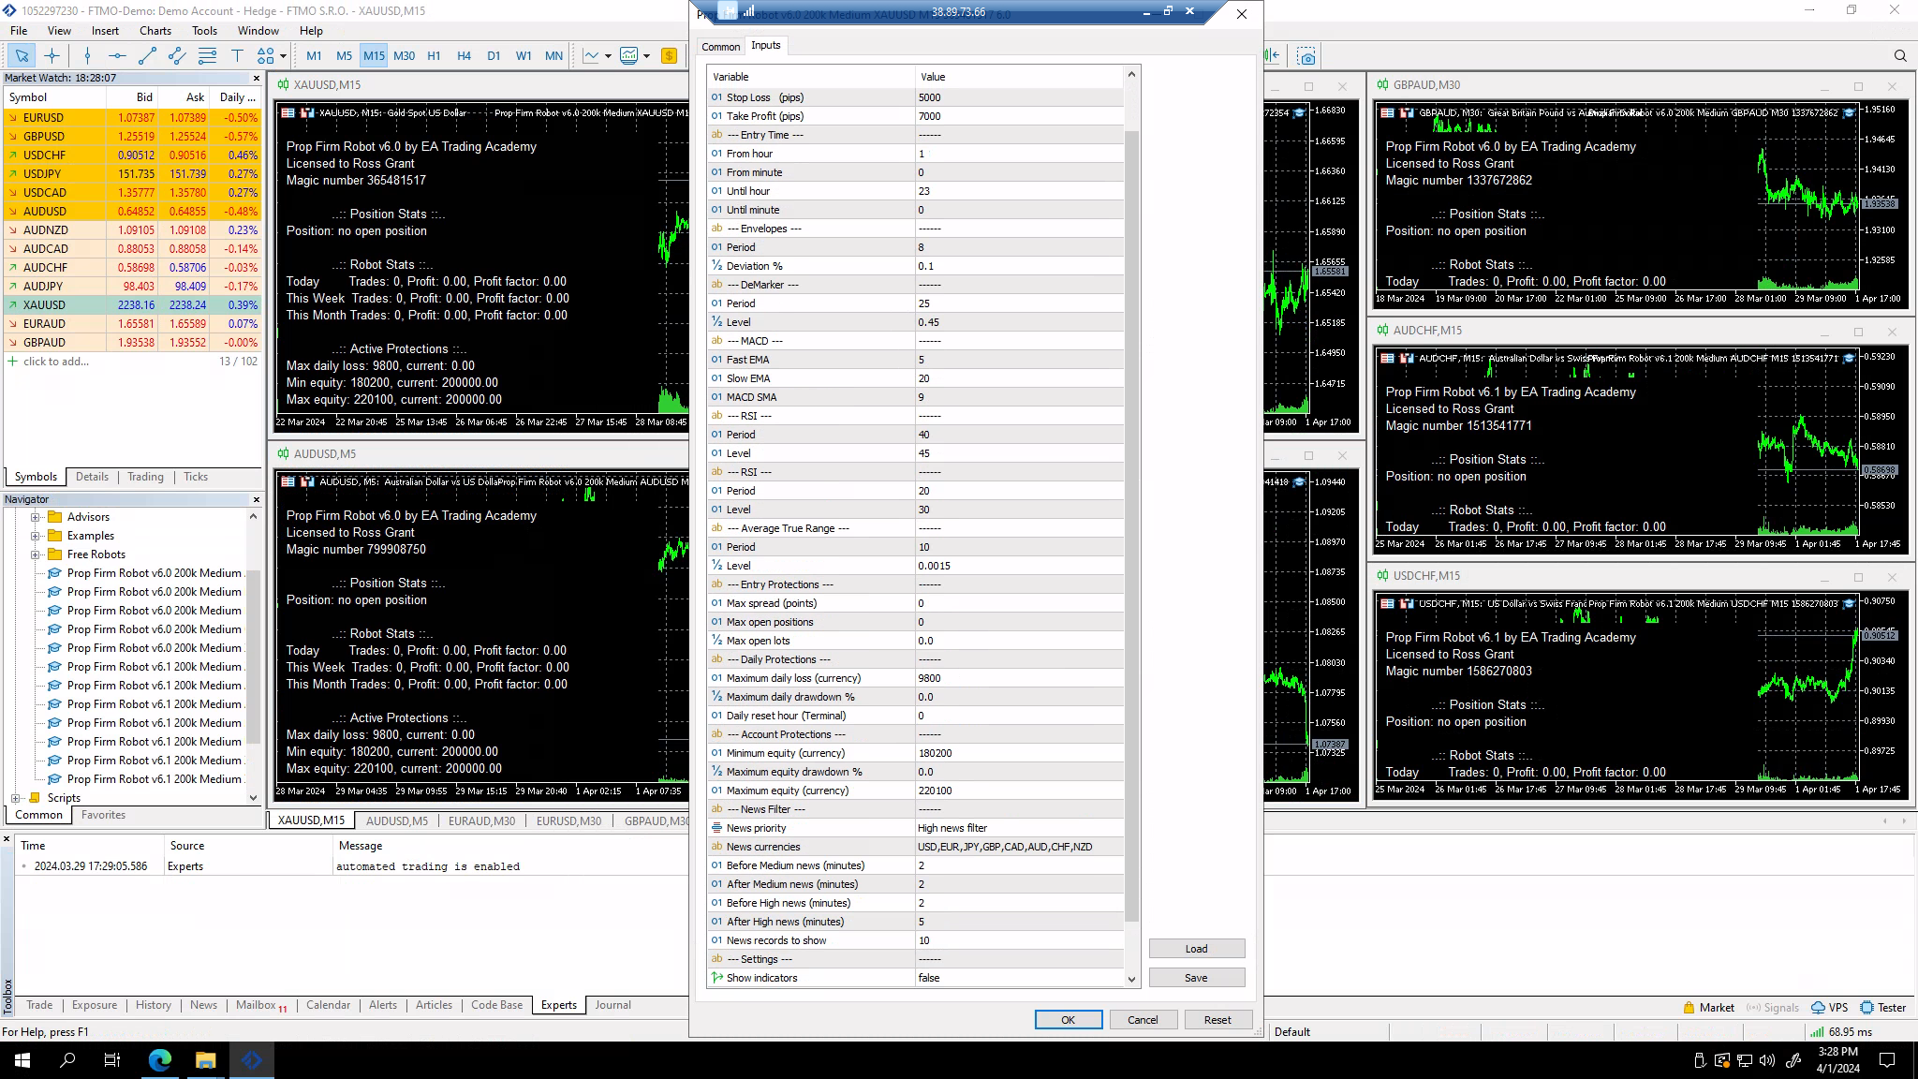Switch chart to H1 timeframe
The image size is (1918, 1079).
(x=434, y=55)
